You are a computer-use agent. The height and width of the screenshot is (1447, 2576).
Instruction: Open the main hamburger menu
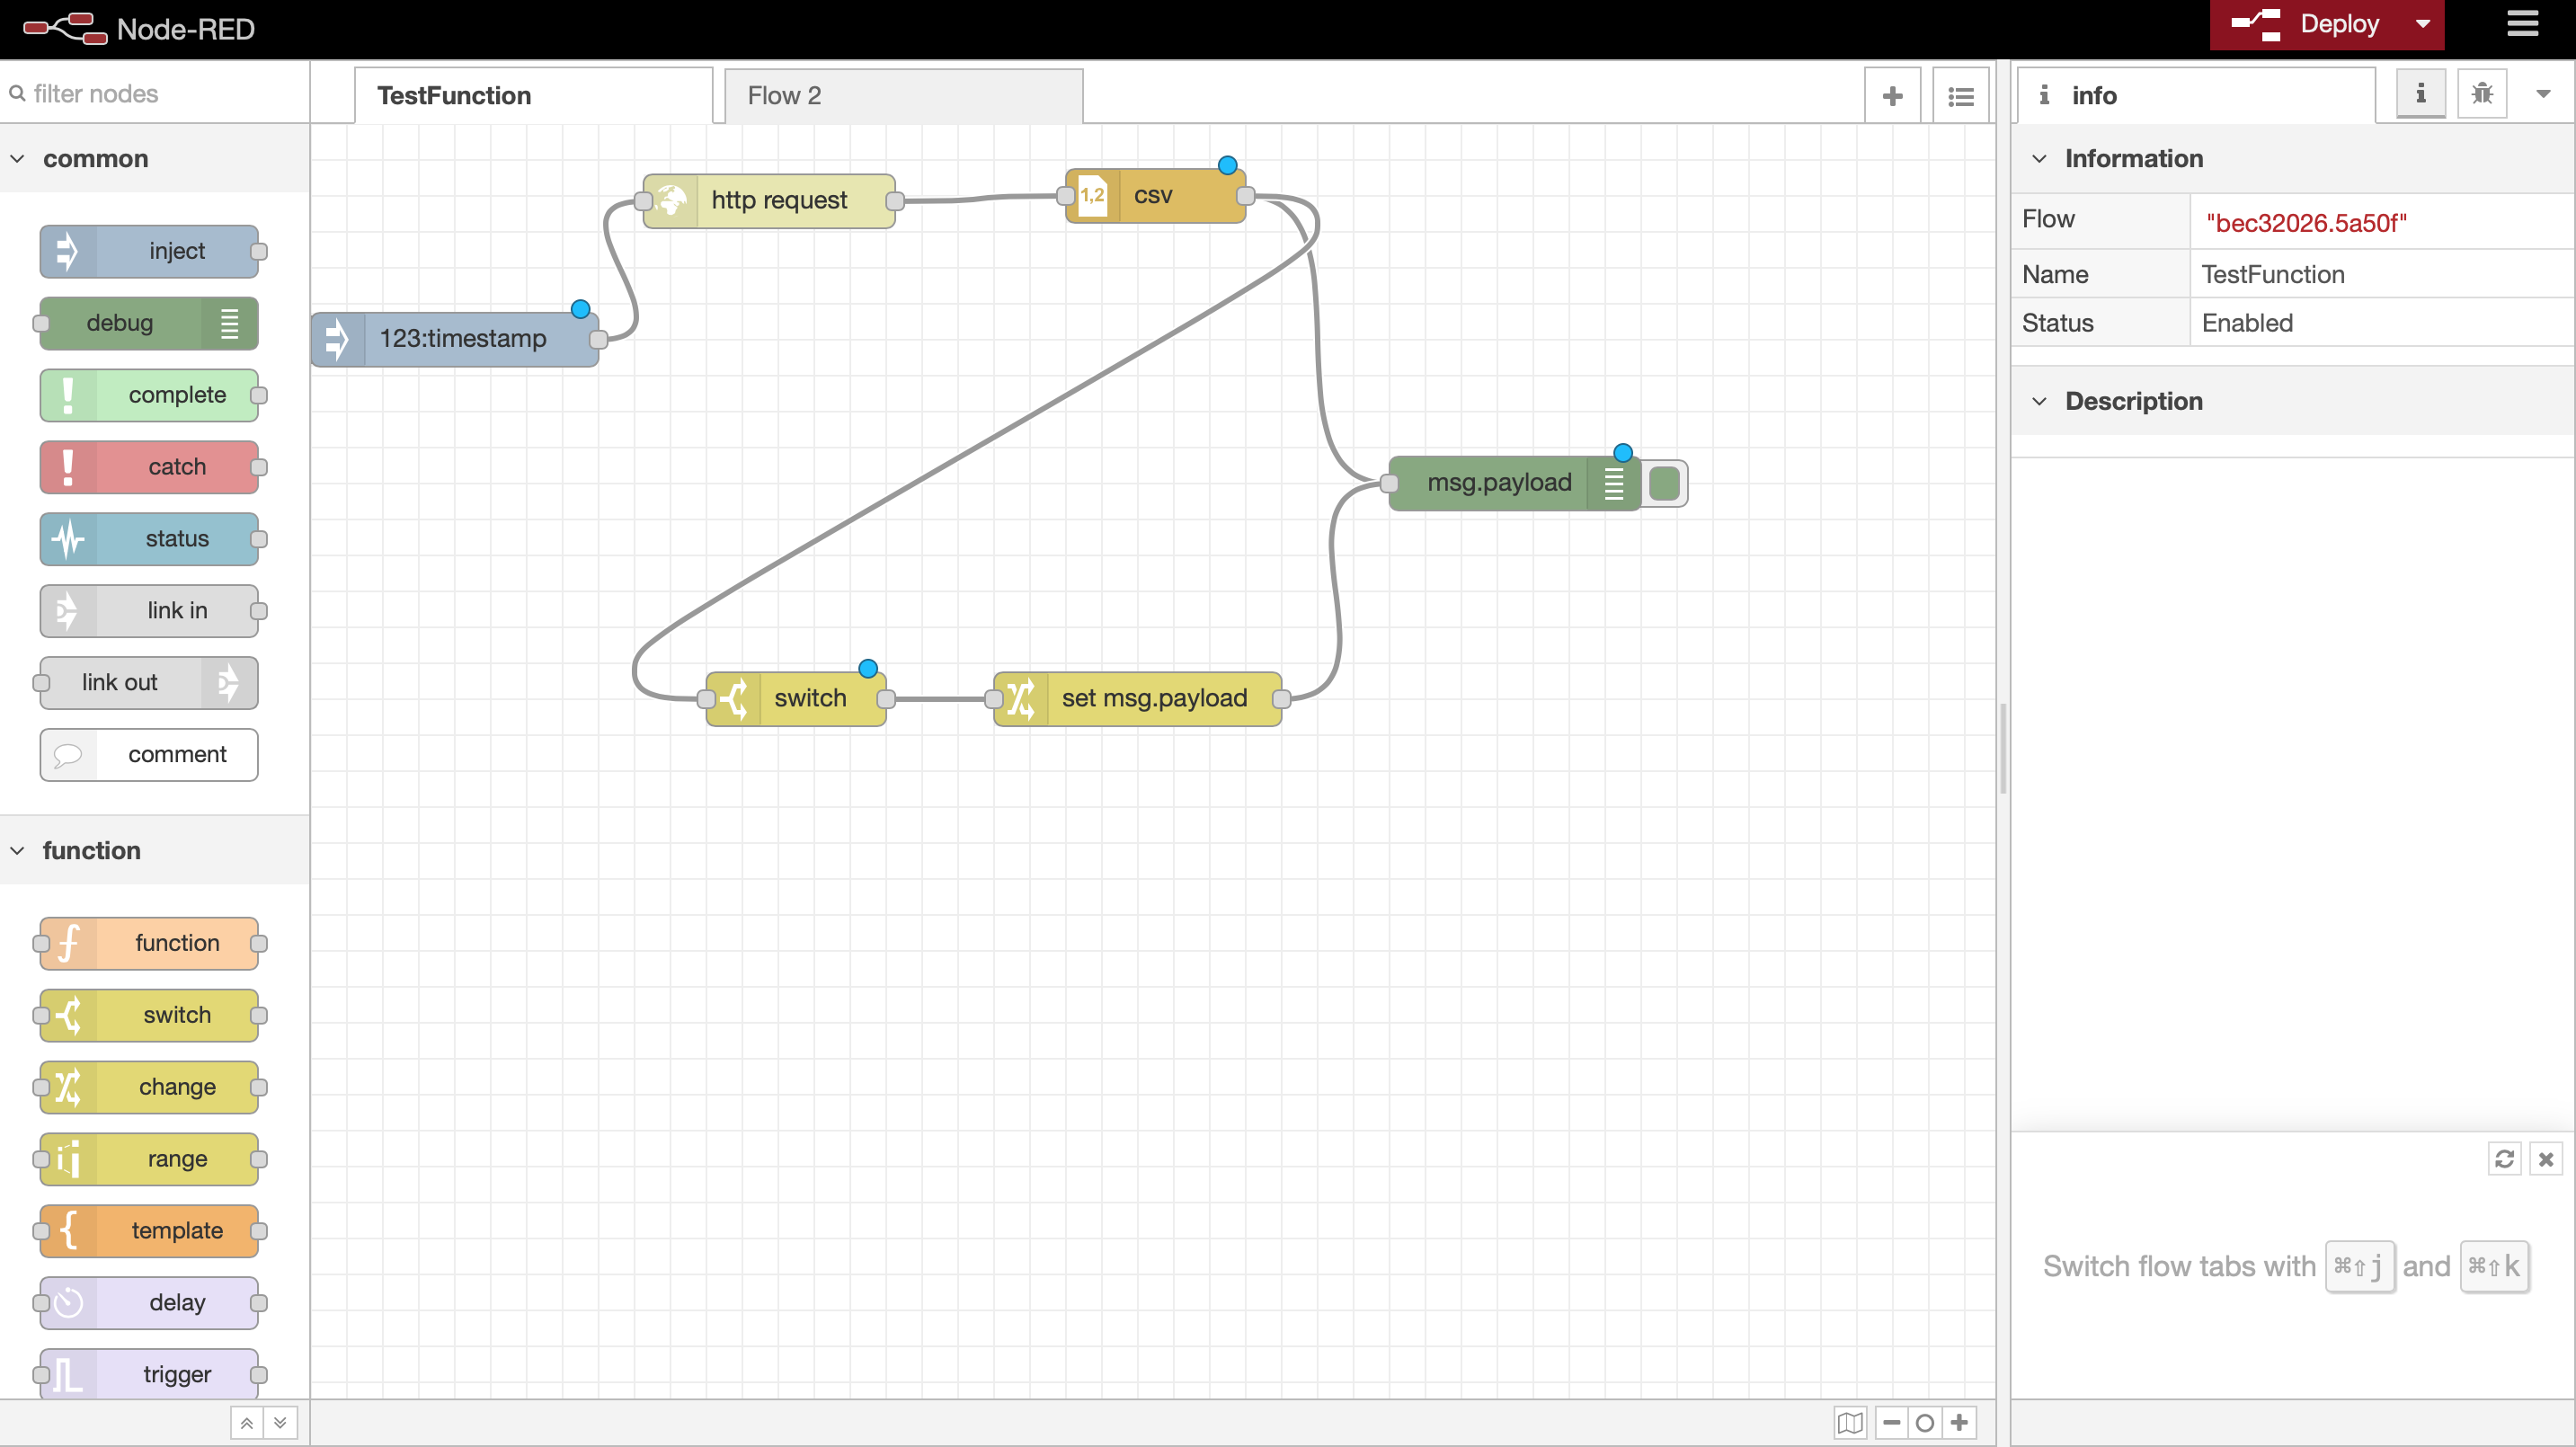tap(2522, 24)
